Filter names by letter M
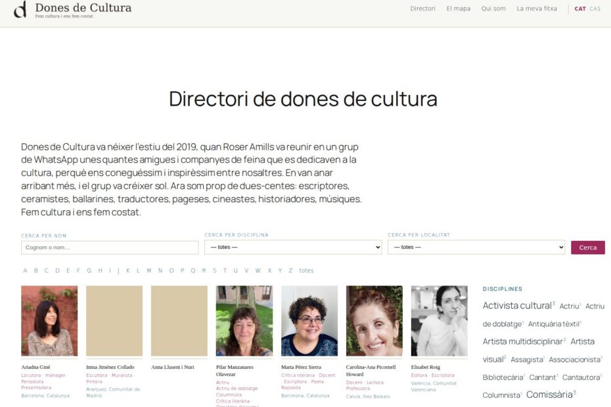The width and height of the screenshot is (611, 407). point(149,270)
